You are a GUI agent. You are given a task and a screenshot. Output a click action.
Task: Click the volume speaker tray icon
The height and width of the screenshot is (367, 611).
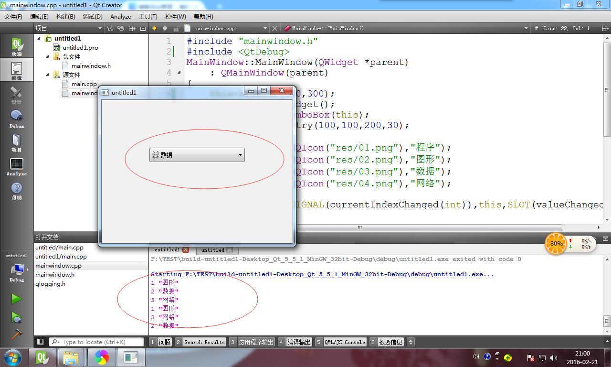pyautogui.click(x=553, y=357)
